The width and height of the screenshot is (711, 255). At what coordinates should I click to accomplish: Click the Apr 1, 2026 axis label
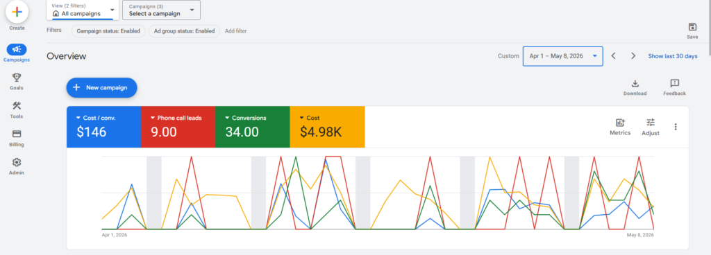coord(115,235)
